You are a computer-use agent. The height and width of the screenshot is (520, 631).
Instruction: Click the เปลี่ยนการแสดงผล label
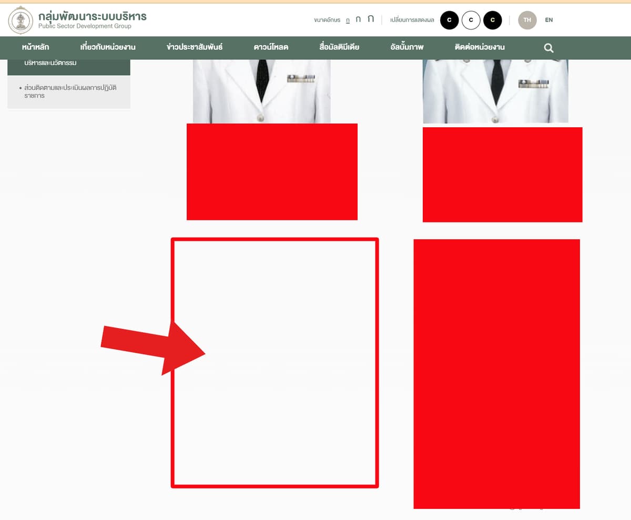[412, 20]
